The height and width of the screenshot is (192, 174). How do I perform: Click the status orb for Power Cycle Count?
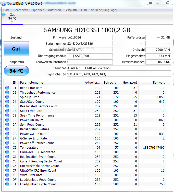tap(7, 134)
